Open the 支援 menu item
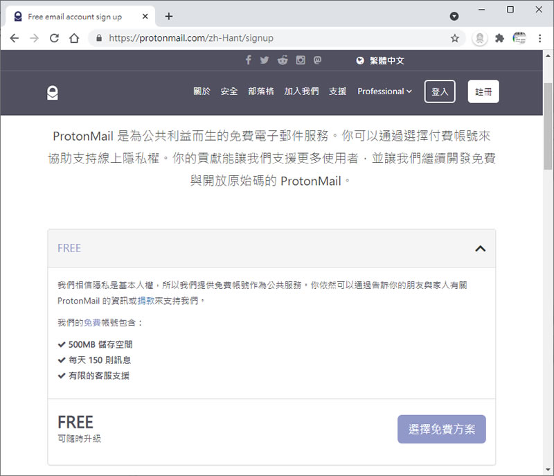554x476 pixels. tap(338, 91)
